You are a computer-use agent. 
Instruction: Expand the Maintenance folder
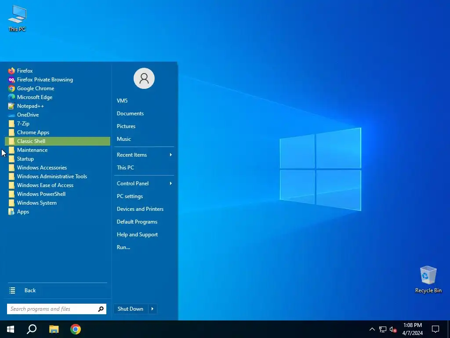point(58,150)
